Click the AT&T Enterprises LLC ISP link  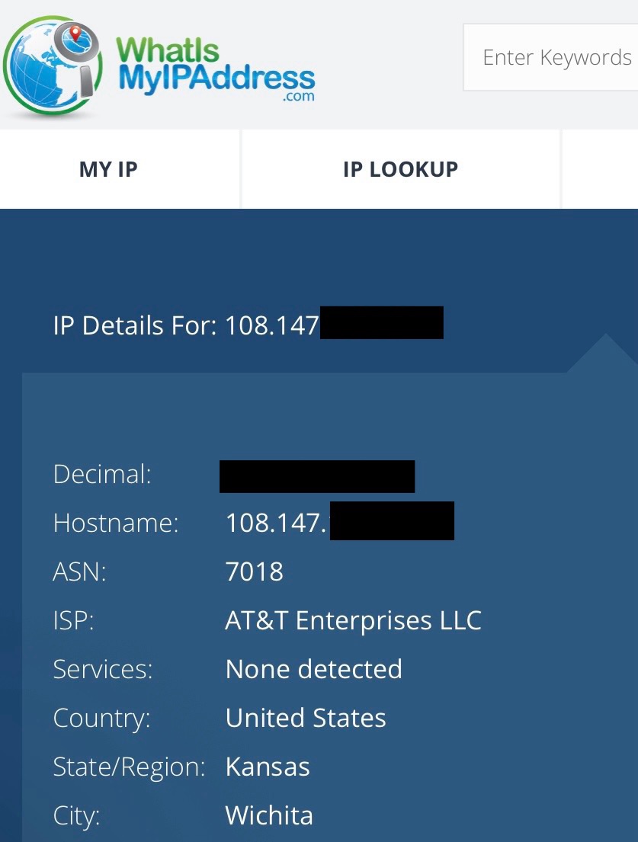point(353,620)
